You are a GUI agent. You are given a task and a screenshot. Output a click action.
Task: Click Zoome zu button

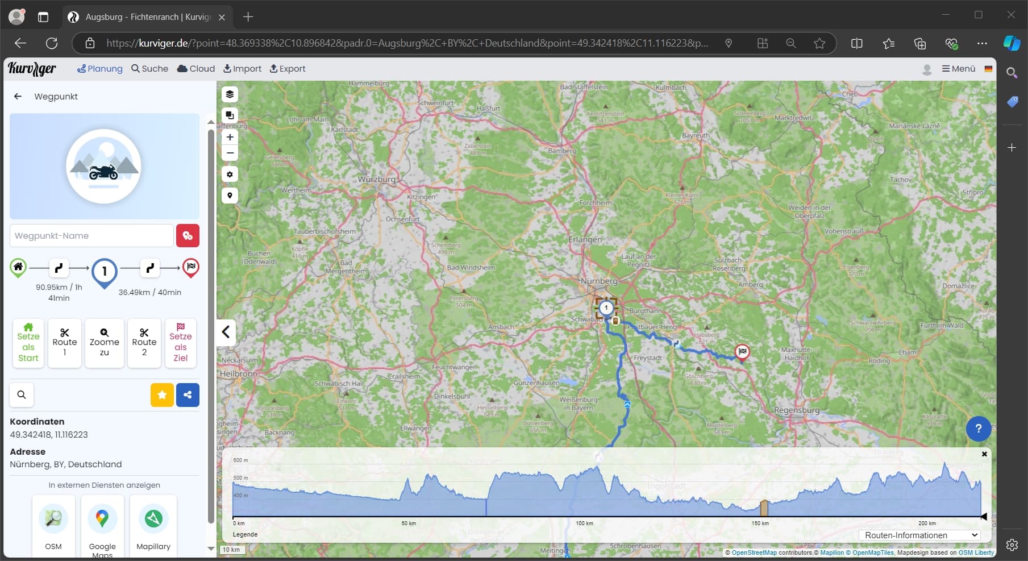[104, 343]
